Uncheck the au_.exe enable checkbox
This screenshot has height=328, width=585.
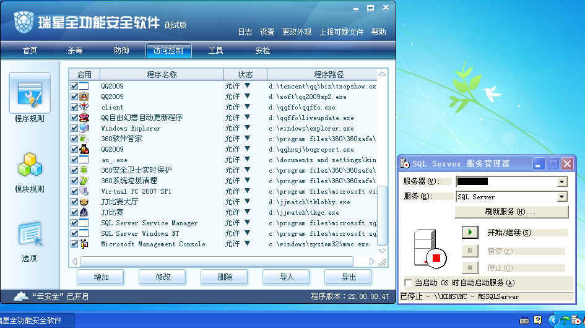click(x=74, y=160)
